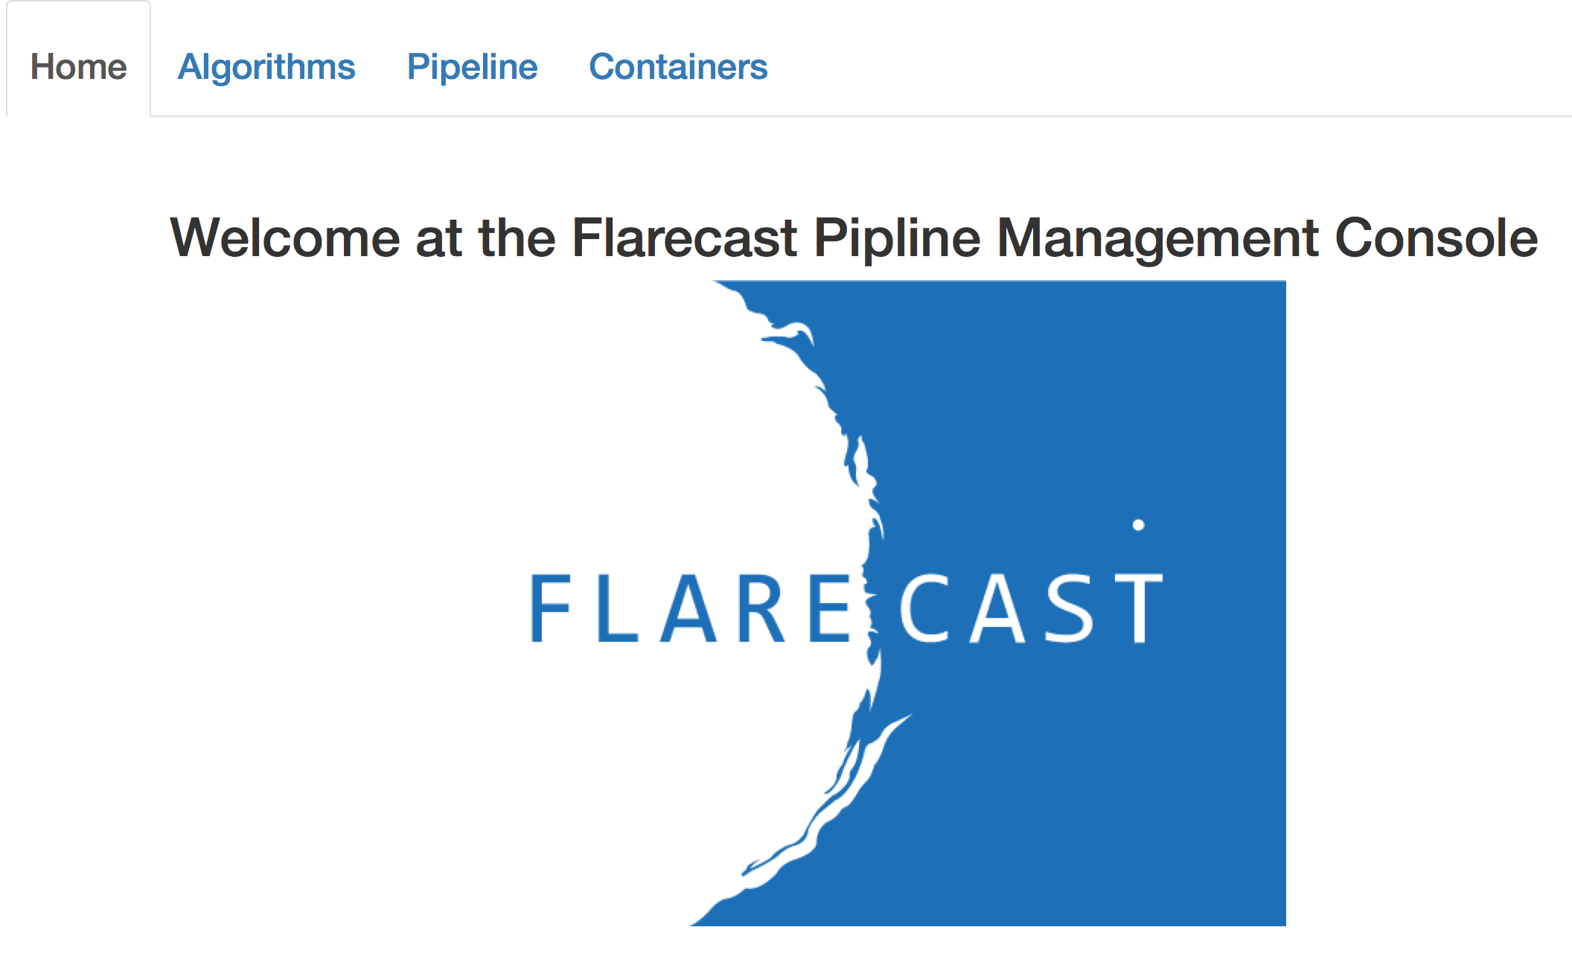Screen dimensions: 1572x965
Task: Click the blue letter F in the logo
Action: [x=549, y=608]
